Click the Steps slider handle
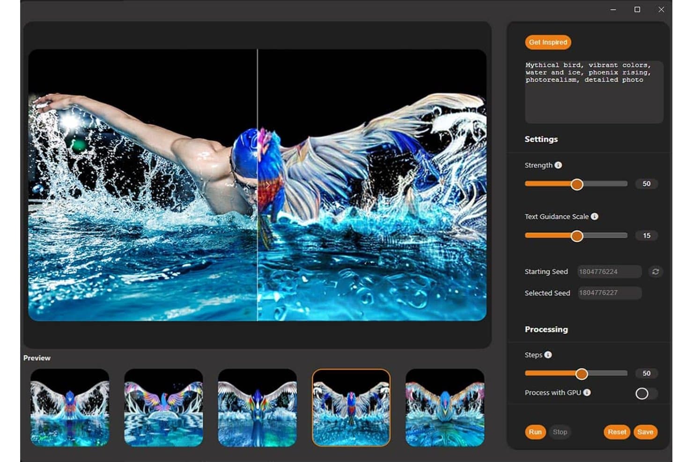Screen dimensions: 693x462 coord(582,374)
